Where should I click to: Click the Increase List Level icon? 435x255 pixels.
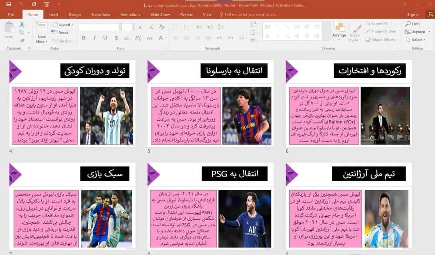tap(210, 27)
